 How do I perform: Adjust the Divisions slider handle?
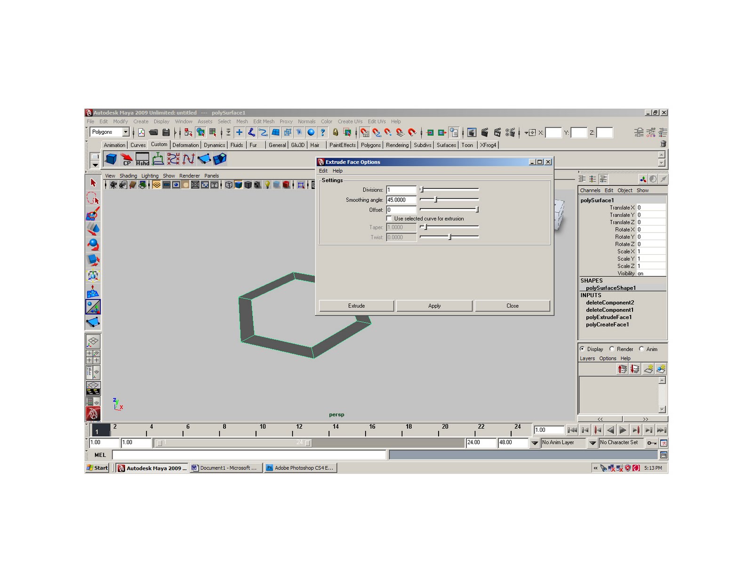[422, 189]
